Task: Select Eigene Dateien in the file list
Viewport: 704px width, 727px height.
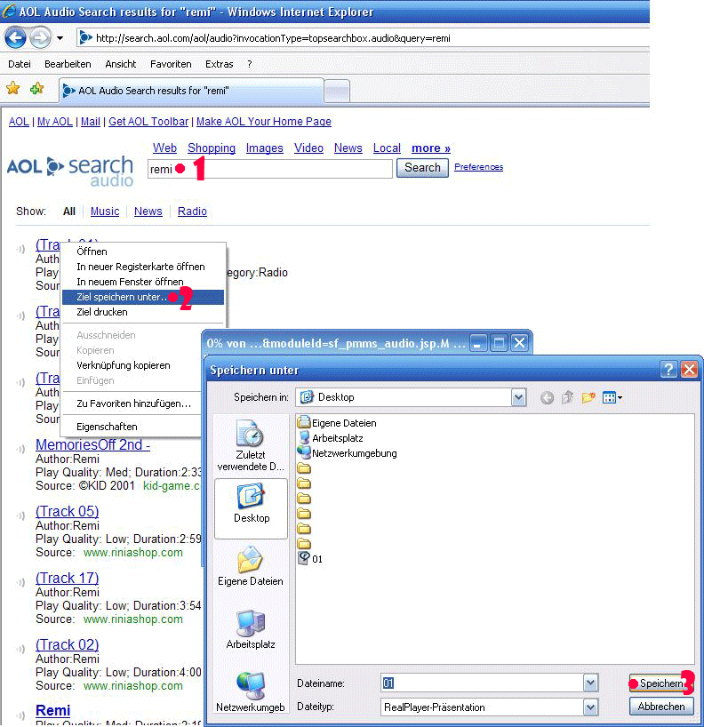Action: coord(337,423)
